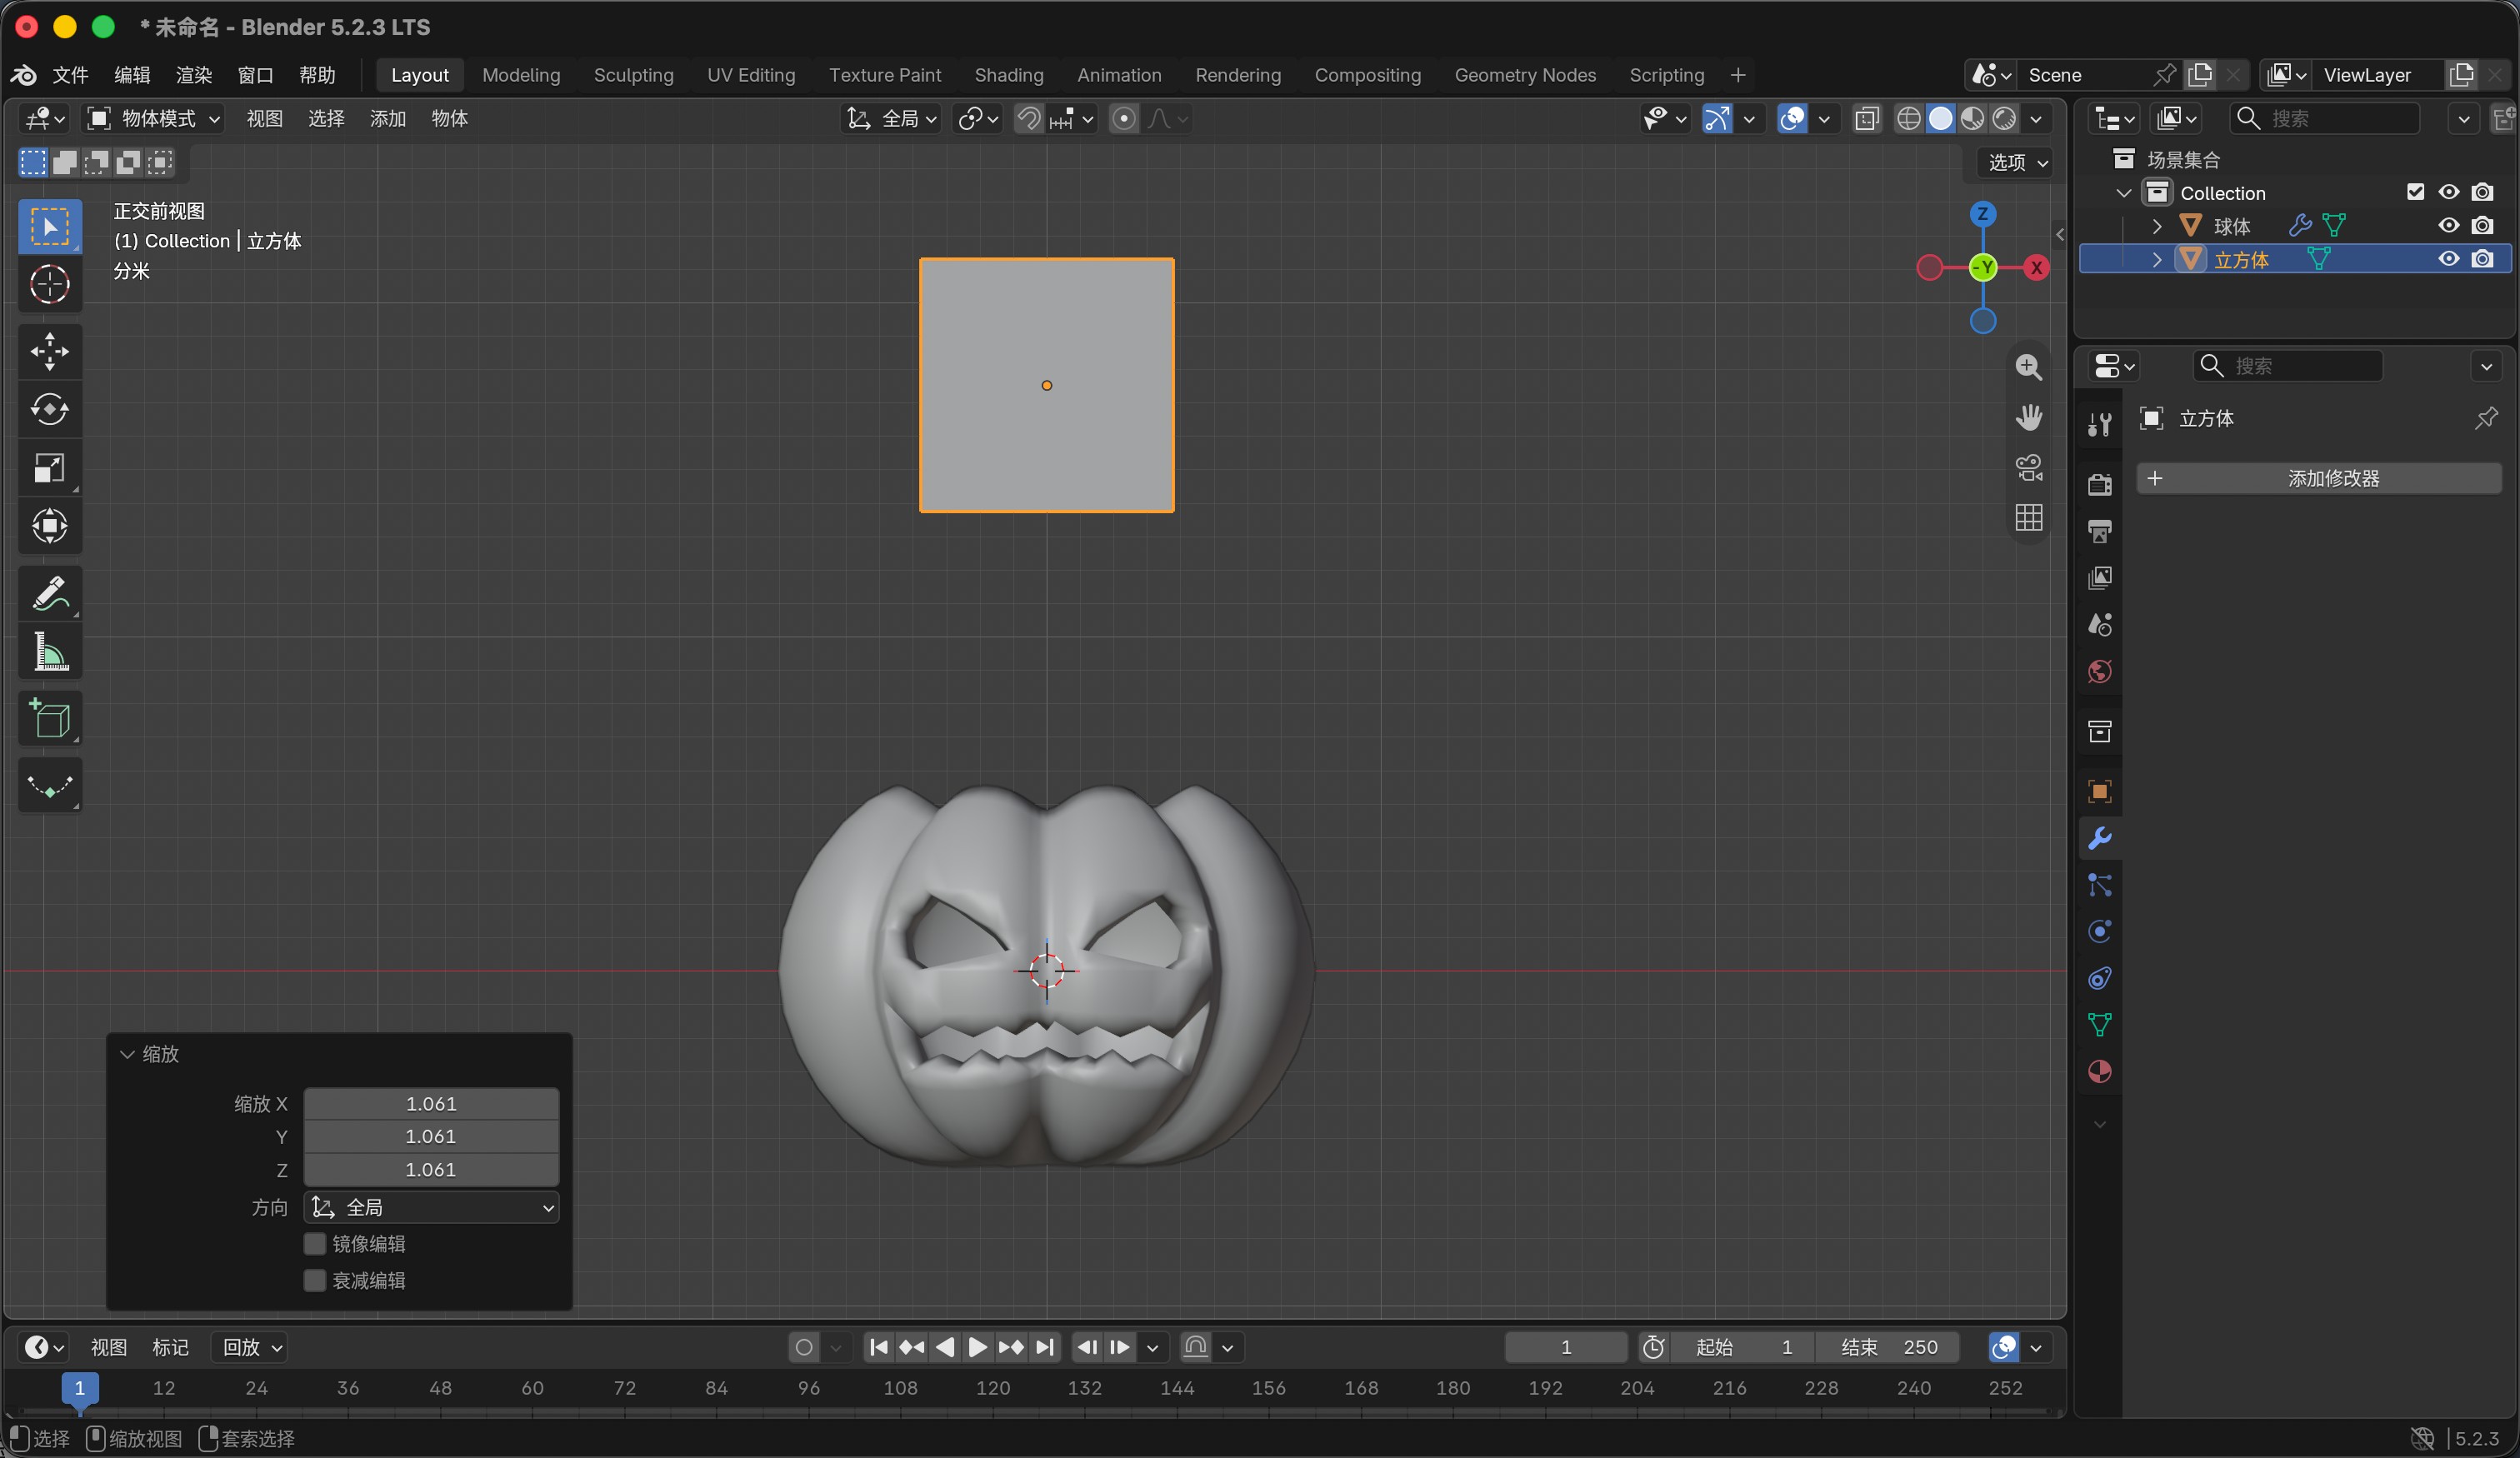Screen dimensions: 2520x1458
Task: Open the 文件 menu
Action: coord(70,75)
